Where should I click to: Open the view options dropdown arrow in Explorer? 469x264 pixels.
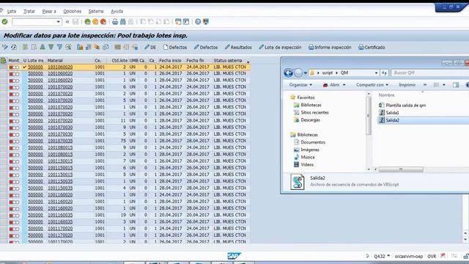coord(444,85)
